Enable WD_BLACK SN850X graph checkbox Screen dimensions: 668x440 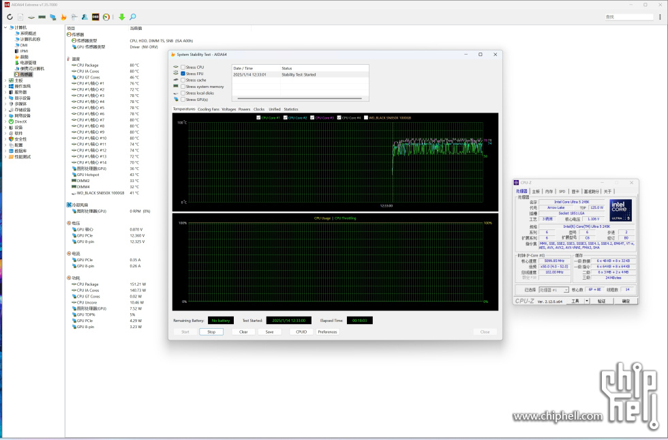(366, 117)
